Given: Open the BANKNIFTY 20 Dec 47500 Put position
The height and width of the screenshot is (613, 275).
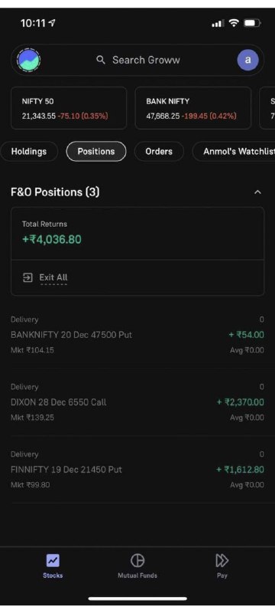Looking at the screenshot, I should [137, 335].
